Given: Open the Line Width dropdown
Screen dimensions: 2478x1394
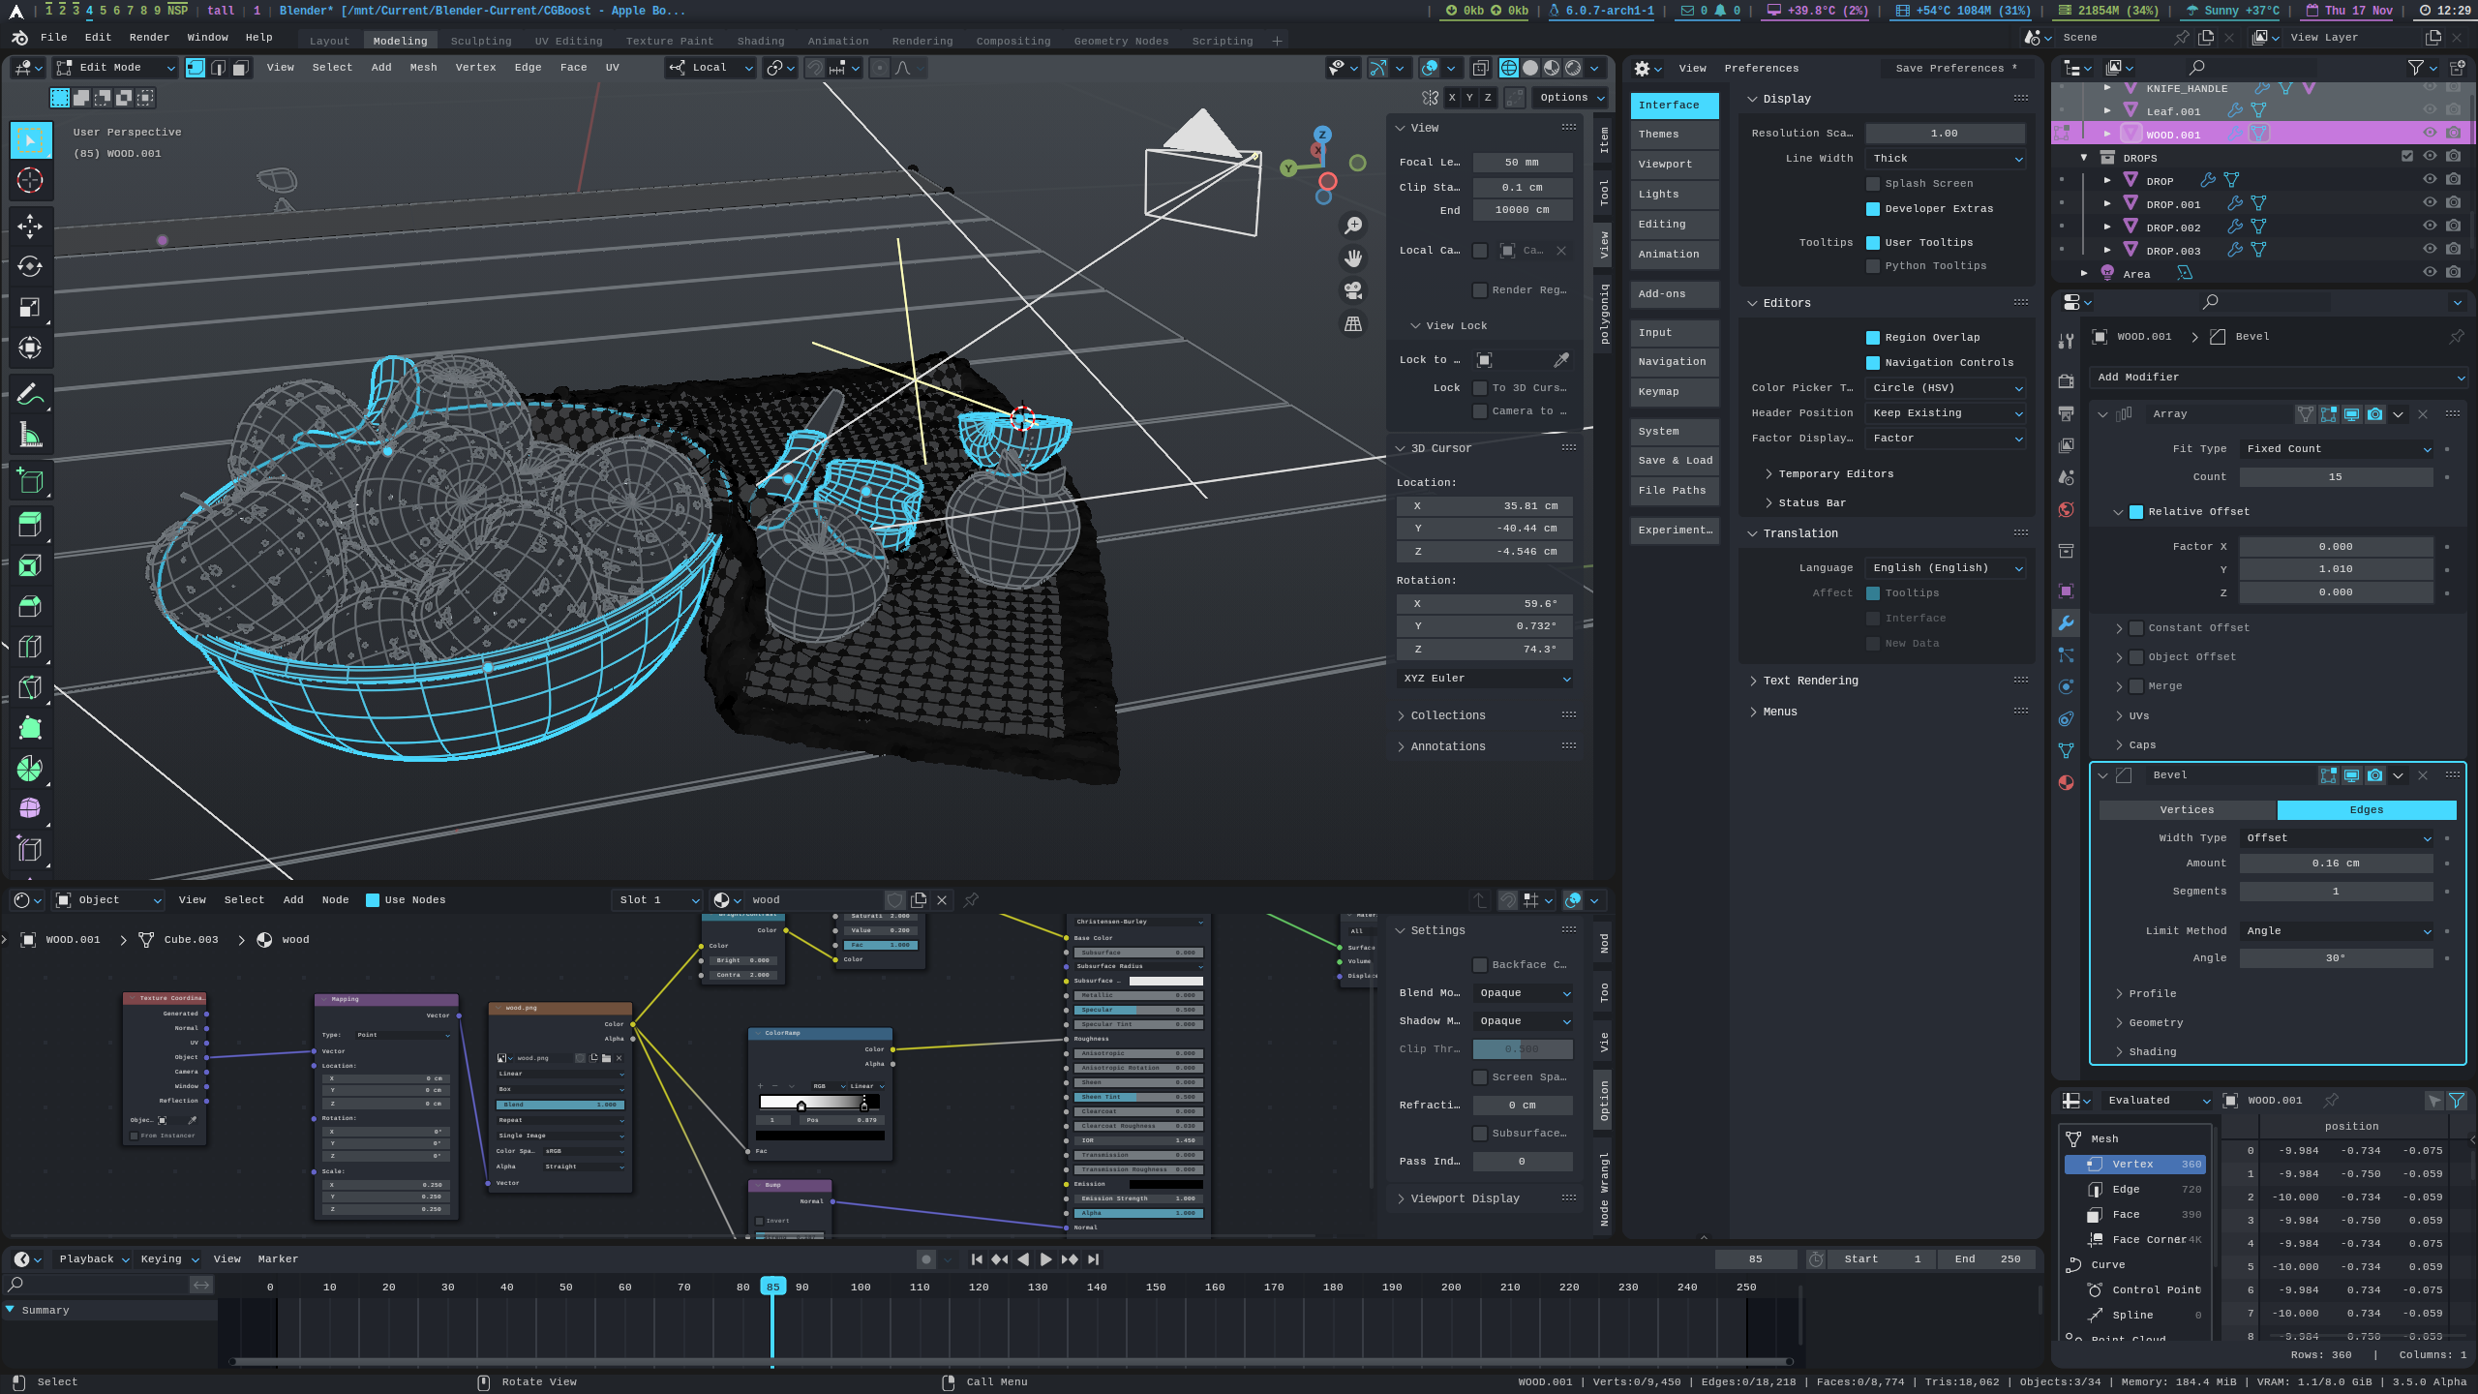Looking at the screenshot, I should [1945, 158].
